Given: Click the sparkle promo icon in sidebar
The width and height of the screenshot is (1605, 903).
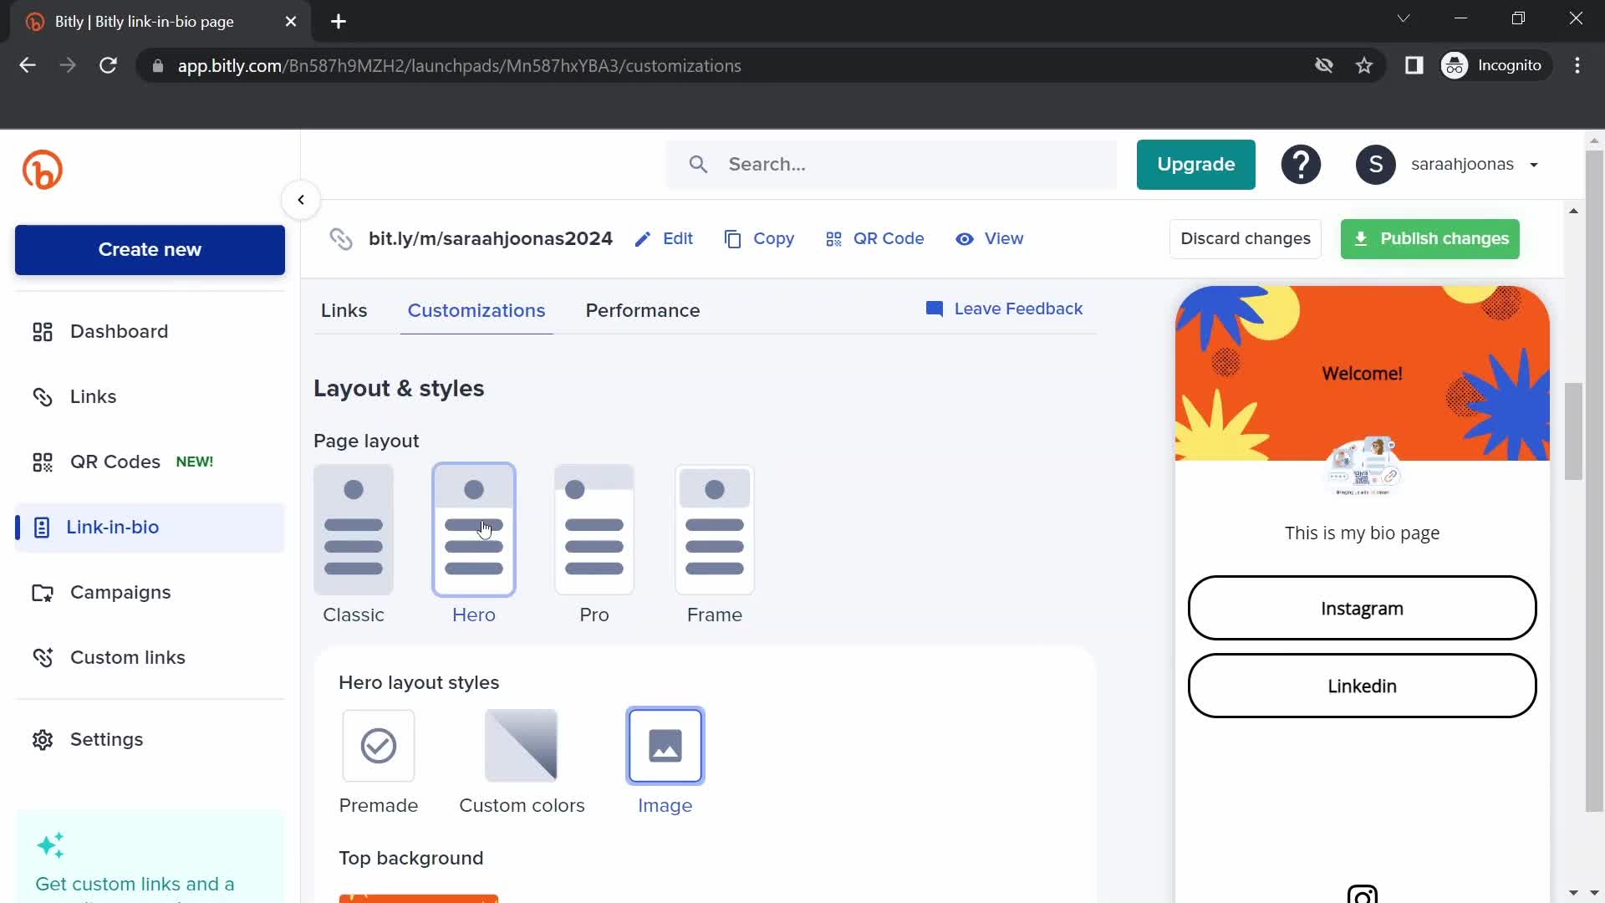Looking at the screenshot, I should (51, 845).
